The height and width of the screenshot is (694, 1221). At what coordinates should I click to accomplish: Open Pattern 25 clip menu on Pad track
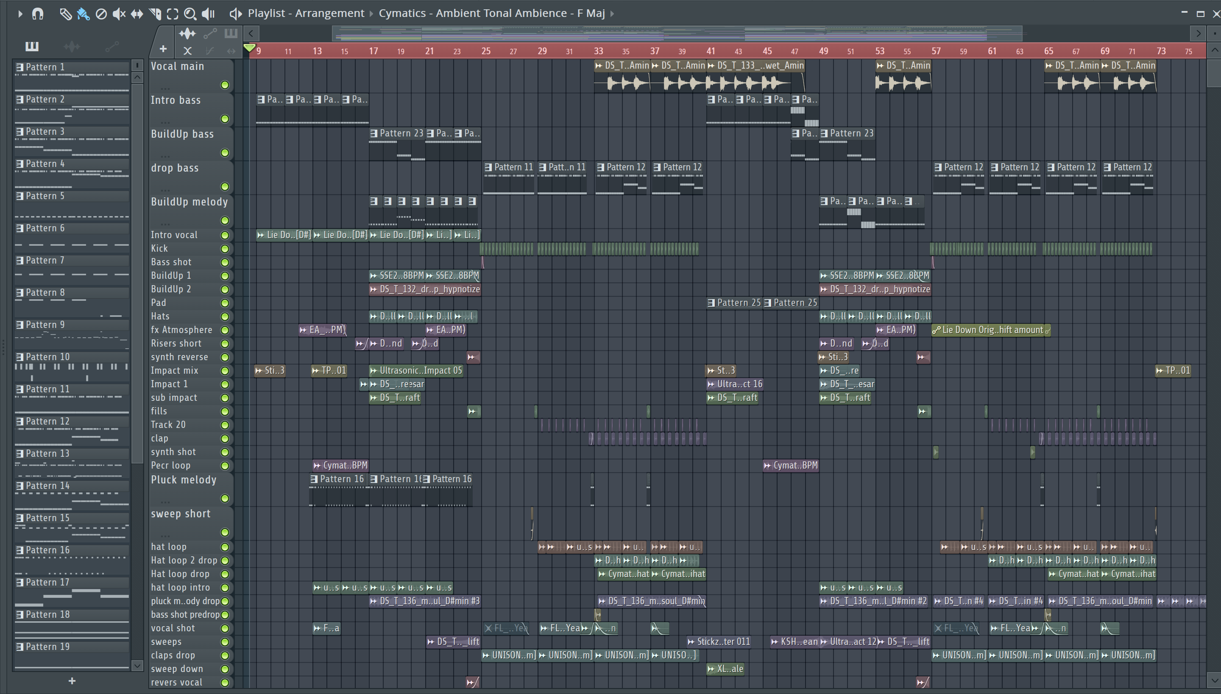(x=711, y=303)
